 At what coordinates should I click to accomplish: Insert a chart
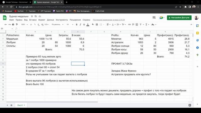137,24
